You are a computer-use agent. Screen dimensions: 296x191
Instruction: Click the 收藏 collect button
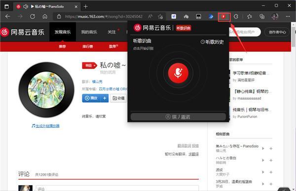[x=118, y=98]
